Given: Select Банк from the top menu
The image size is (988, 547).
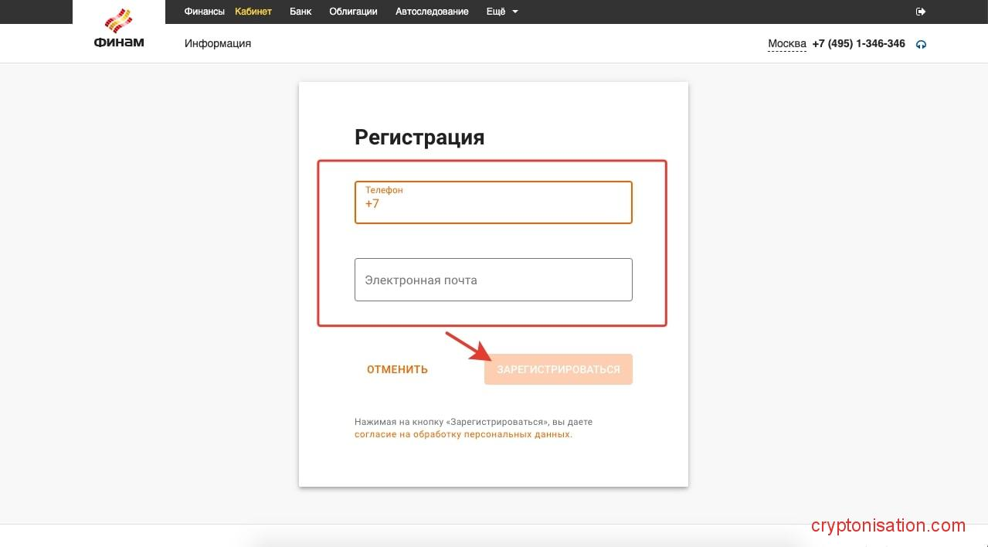Looking at the screenshot, I should (300, 11).
